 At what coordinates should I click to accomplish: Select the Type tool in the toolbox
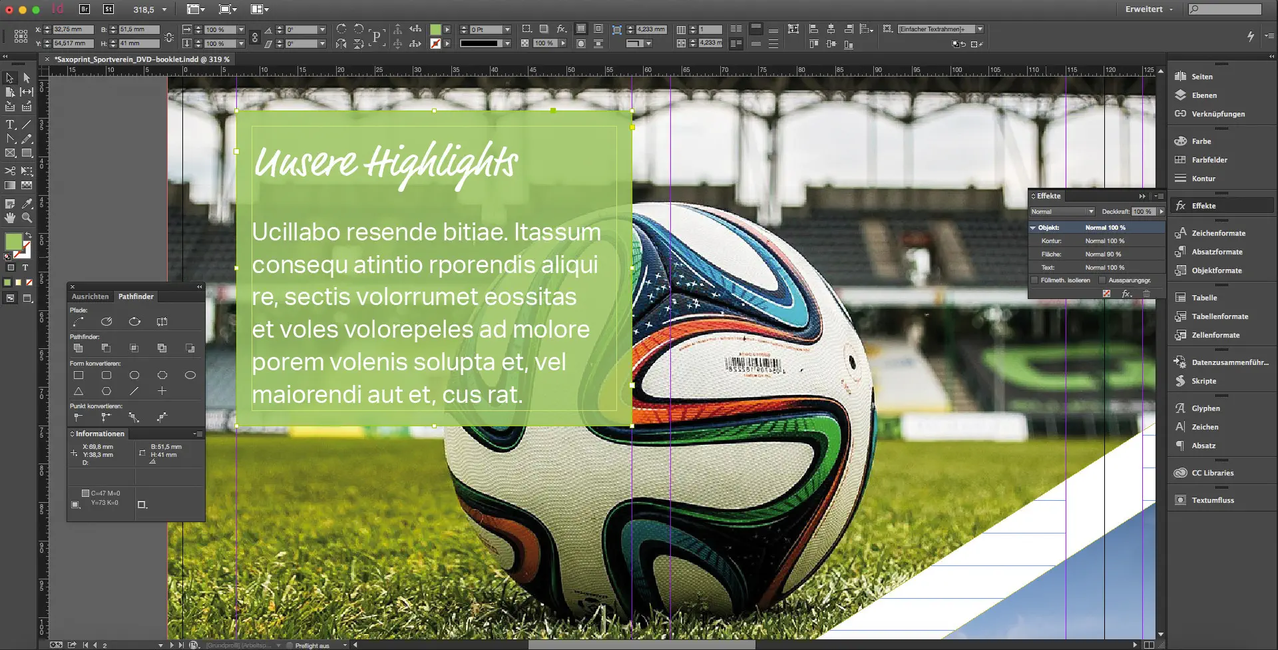pos(10,125)
